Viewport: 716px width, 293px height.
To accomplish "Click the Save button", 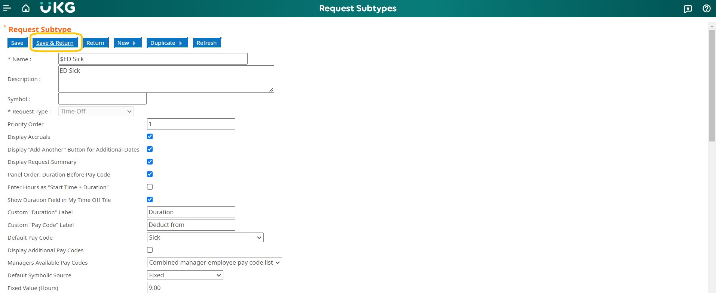I will [17, 43].
